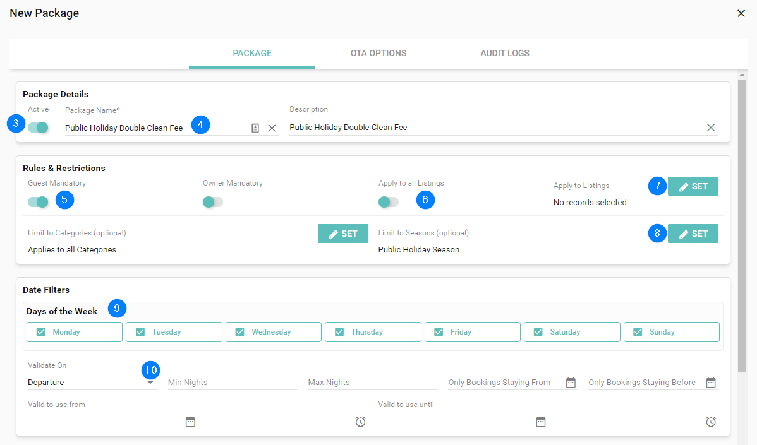Expand the Validate On dropdown
The height and width of the screenshot is (445, 757).
tap(150, 383)
